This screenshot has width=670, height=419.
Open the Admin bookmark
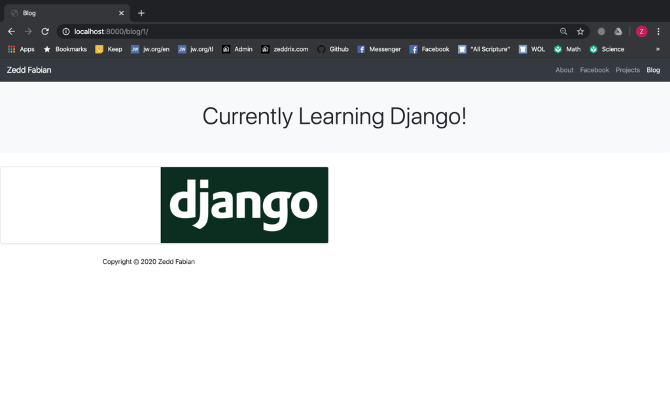tap(237, 49)
